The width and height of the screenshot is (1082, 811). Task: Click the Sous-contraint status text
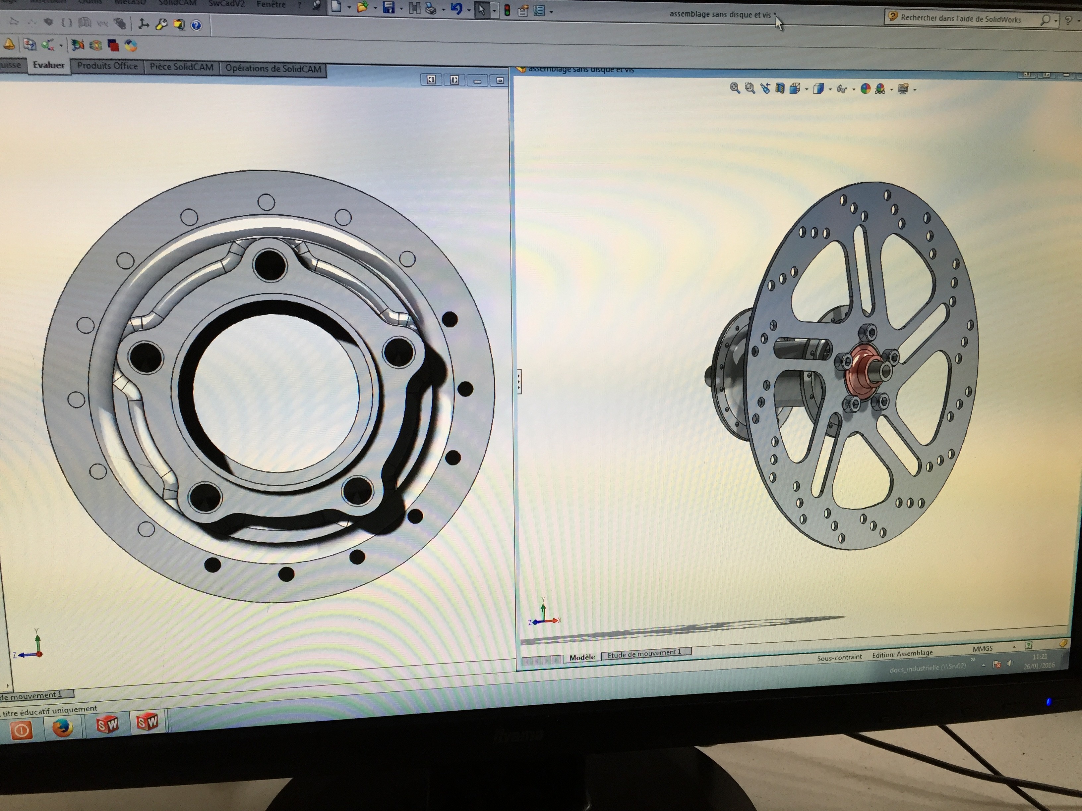click(839, 658)
